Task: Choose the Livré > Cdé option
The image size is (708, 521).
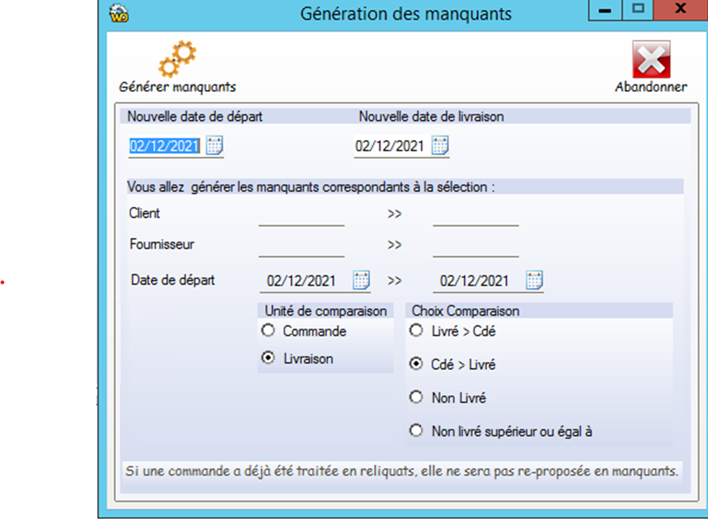Action: click(416, 331)
